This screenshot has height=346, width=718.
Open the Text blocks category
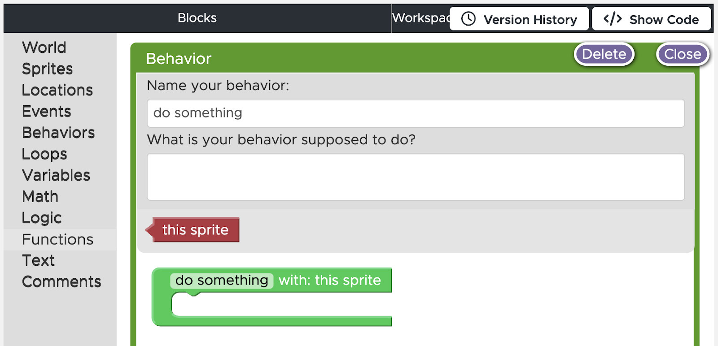38,260
